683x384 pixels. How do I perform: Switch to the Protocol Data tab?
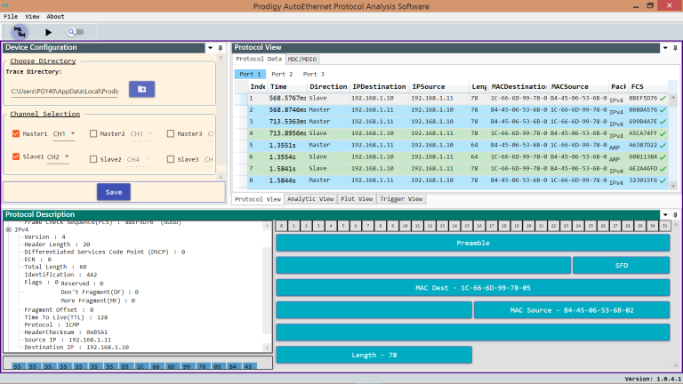259,59
